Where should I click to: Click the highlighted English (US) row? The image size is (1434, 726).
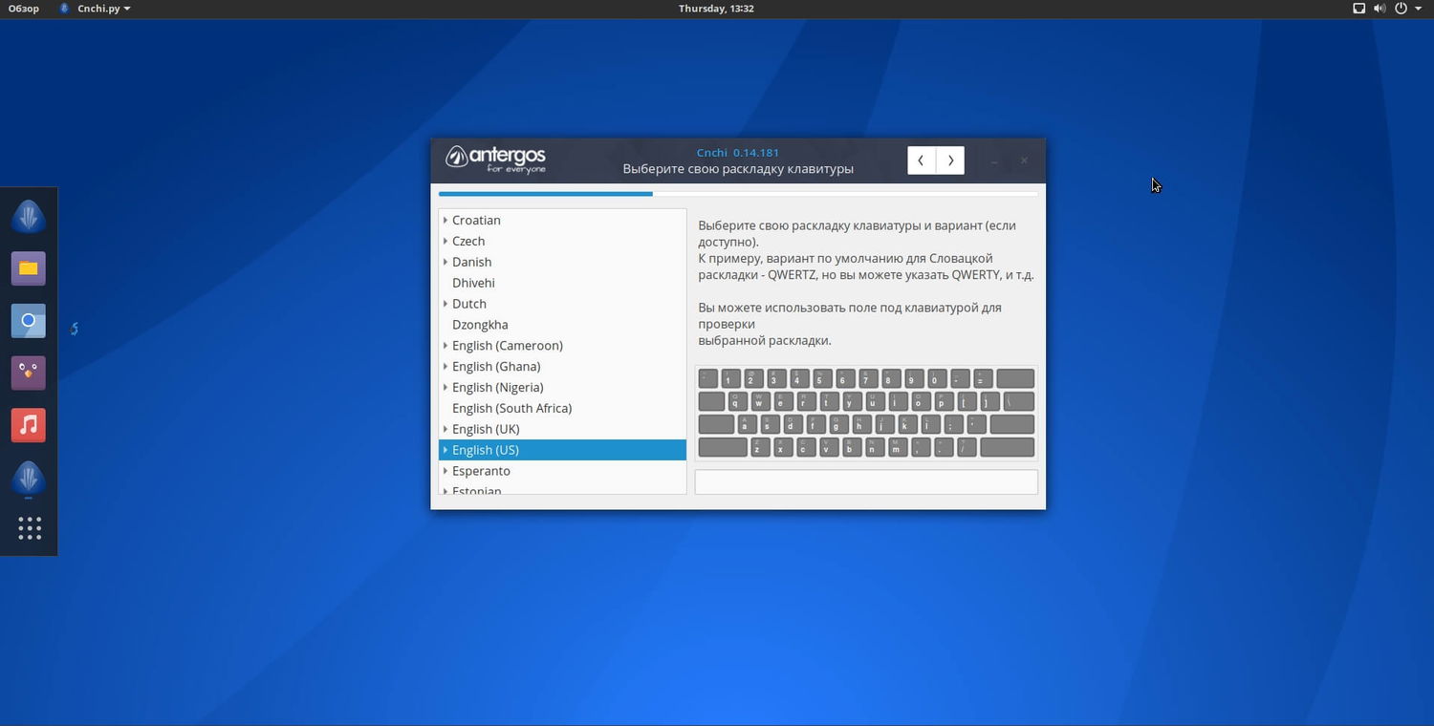pyautogui.click(x=562, y=450)
